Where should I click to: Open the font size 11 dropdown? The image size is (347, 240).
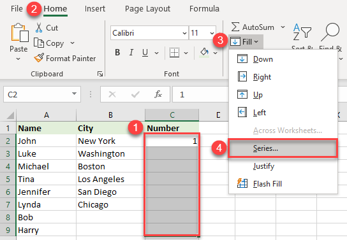pyautogui.click(x=212, y=33)
